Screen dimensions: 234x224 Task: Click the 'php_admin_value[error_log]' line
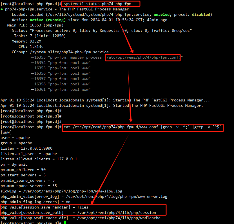click(x=84, y=197)
